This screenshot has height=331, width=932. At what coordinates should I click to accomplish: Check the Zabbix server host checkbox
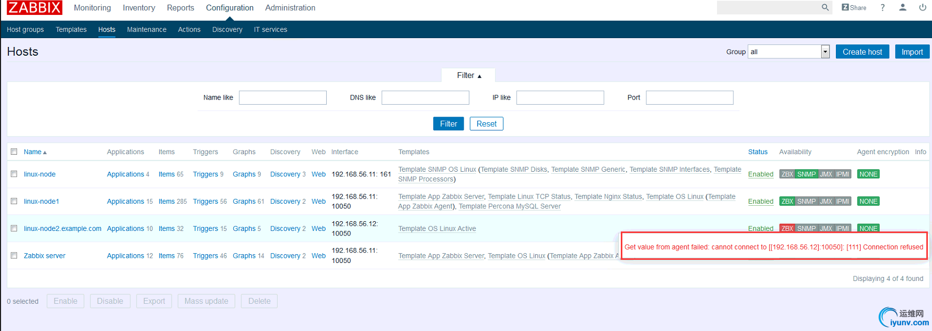tap(14, 256)
